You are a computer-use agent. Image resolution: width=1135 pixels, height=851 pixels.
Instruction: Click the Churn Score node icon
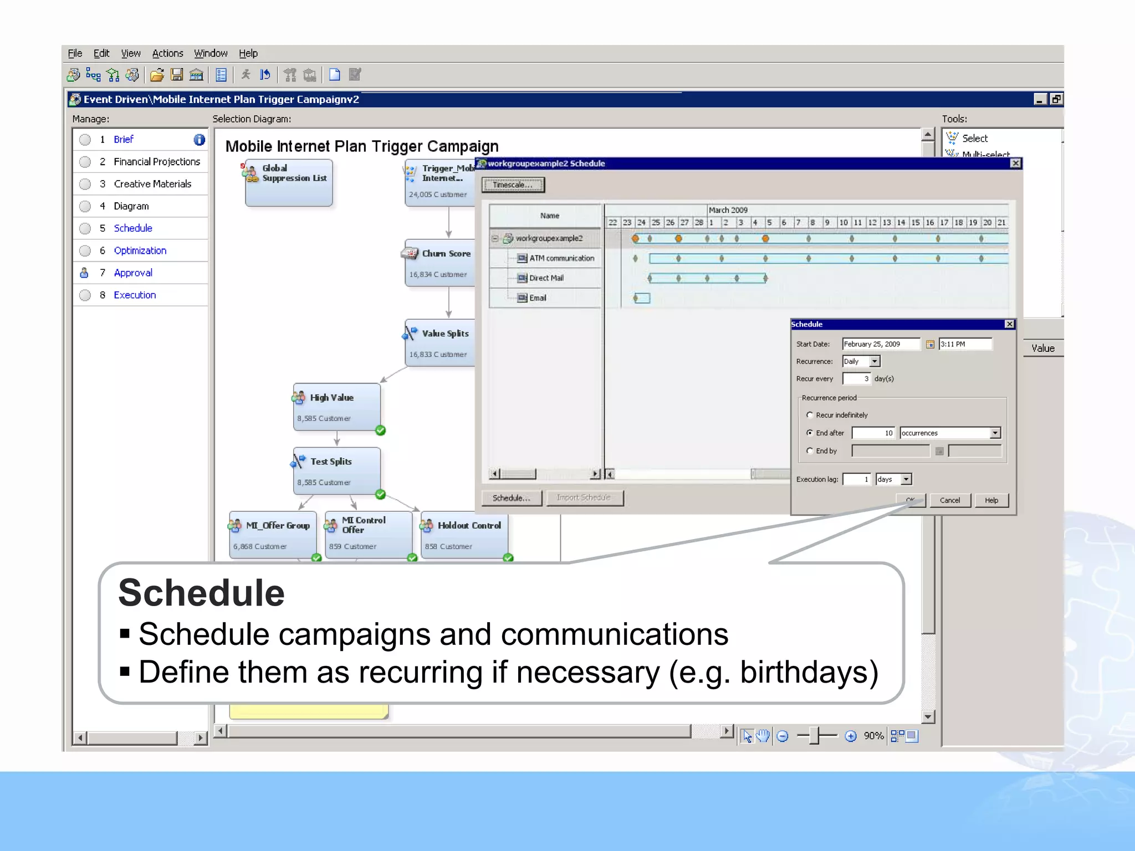tap(410, 254)
